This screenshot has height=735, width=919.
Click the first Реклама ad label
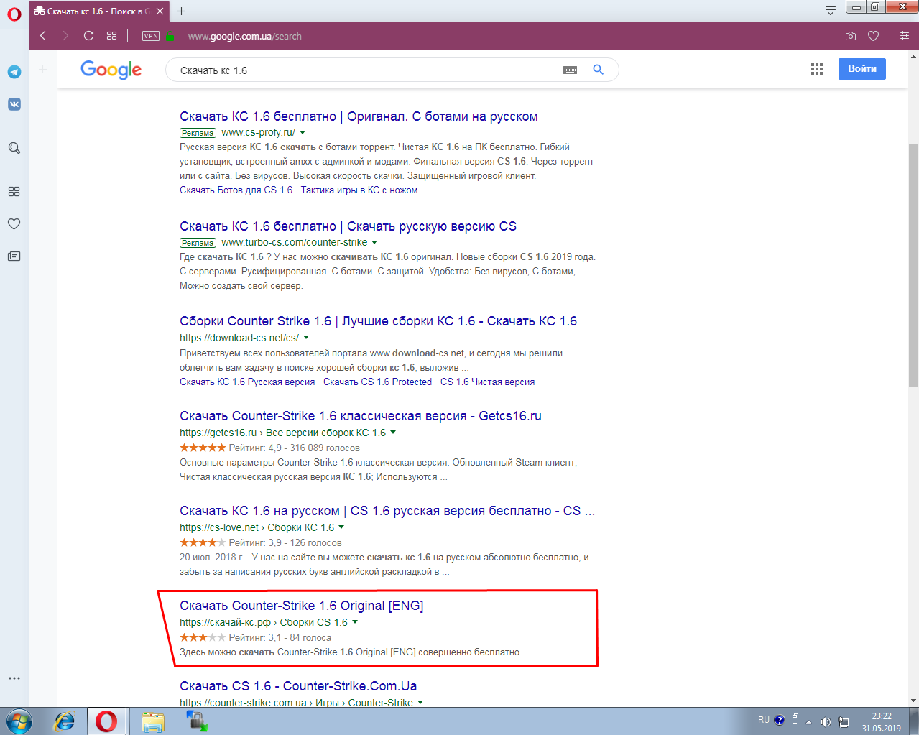click(198, 133)
